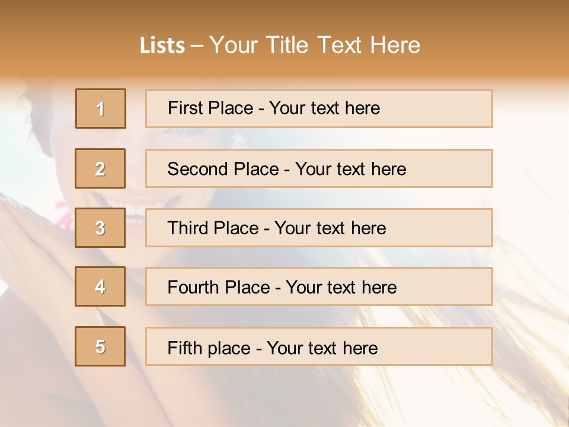Click the bold word "Lists" in the title
Viewport: 569px width, 427px height.
[162, 45]
